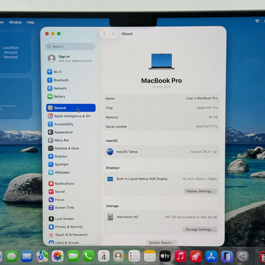
Task: Click the "14-inch (3024 × 1964)" text
Action: (199, 179)
